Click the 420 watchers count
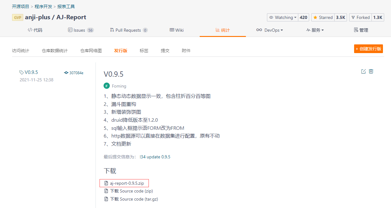 point(303,17)
